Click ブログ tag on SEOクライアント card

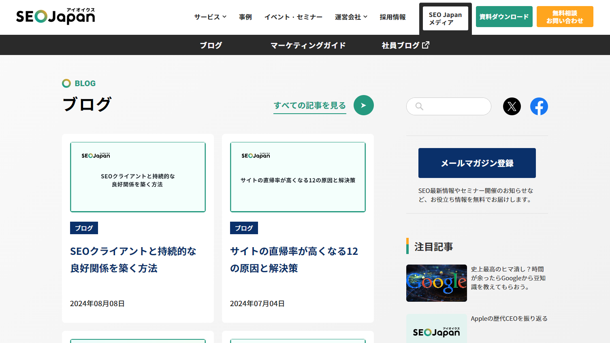[x=84, y=228]
